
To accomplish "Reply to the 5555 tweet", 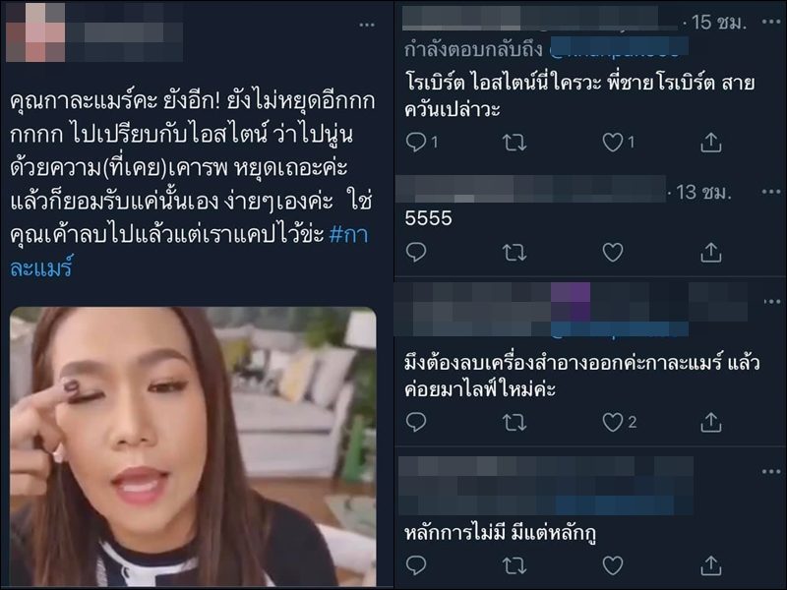I will pyautogui.click(x=416, y=252).
